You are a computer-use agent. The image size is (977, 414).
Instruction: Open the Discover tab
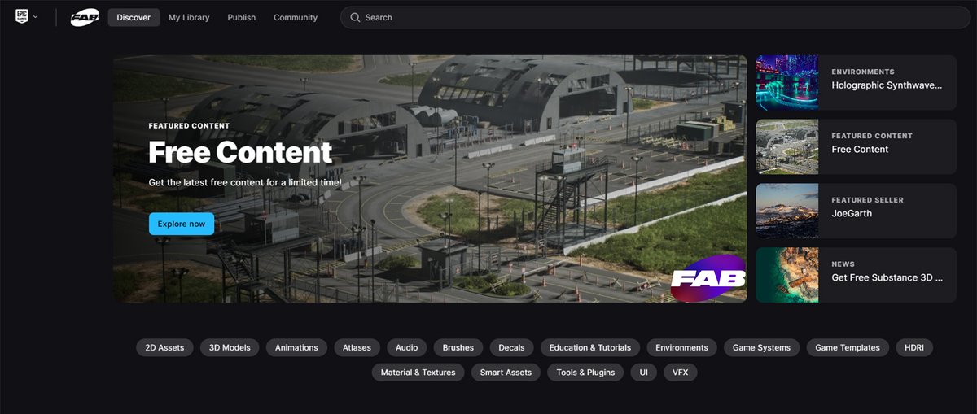coord(134,17)
